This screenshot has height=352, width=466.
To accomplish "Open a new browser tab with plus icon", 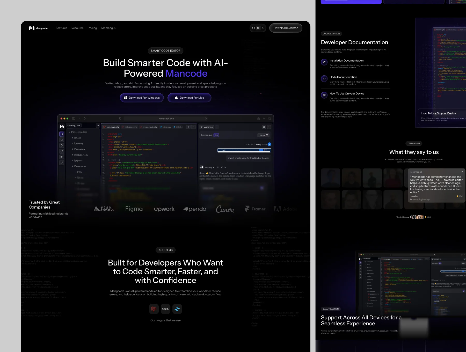I will tap(264, 118).
